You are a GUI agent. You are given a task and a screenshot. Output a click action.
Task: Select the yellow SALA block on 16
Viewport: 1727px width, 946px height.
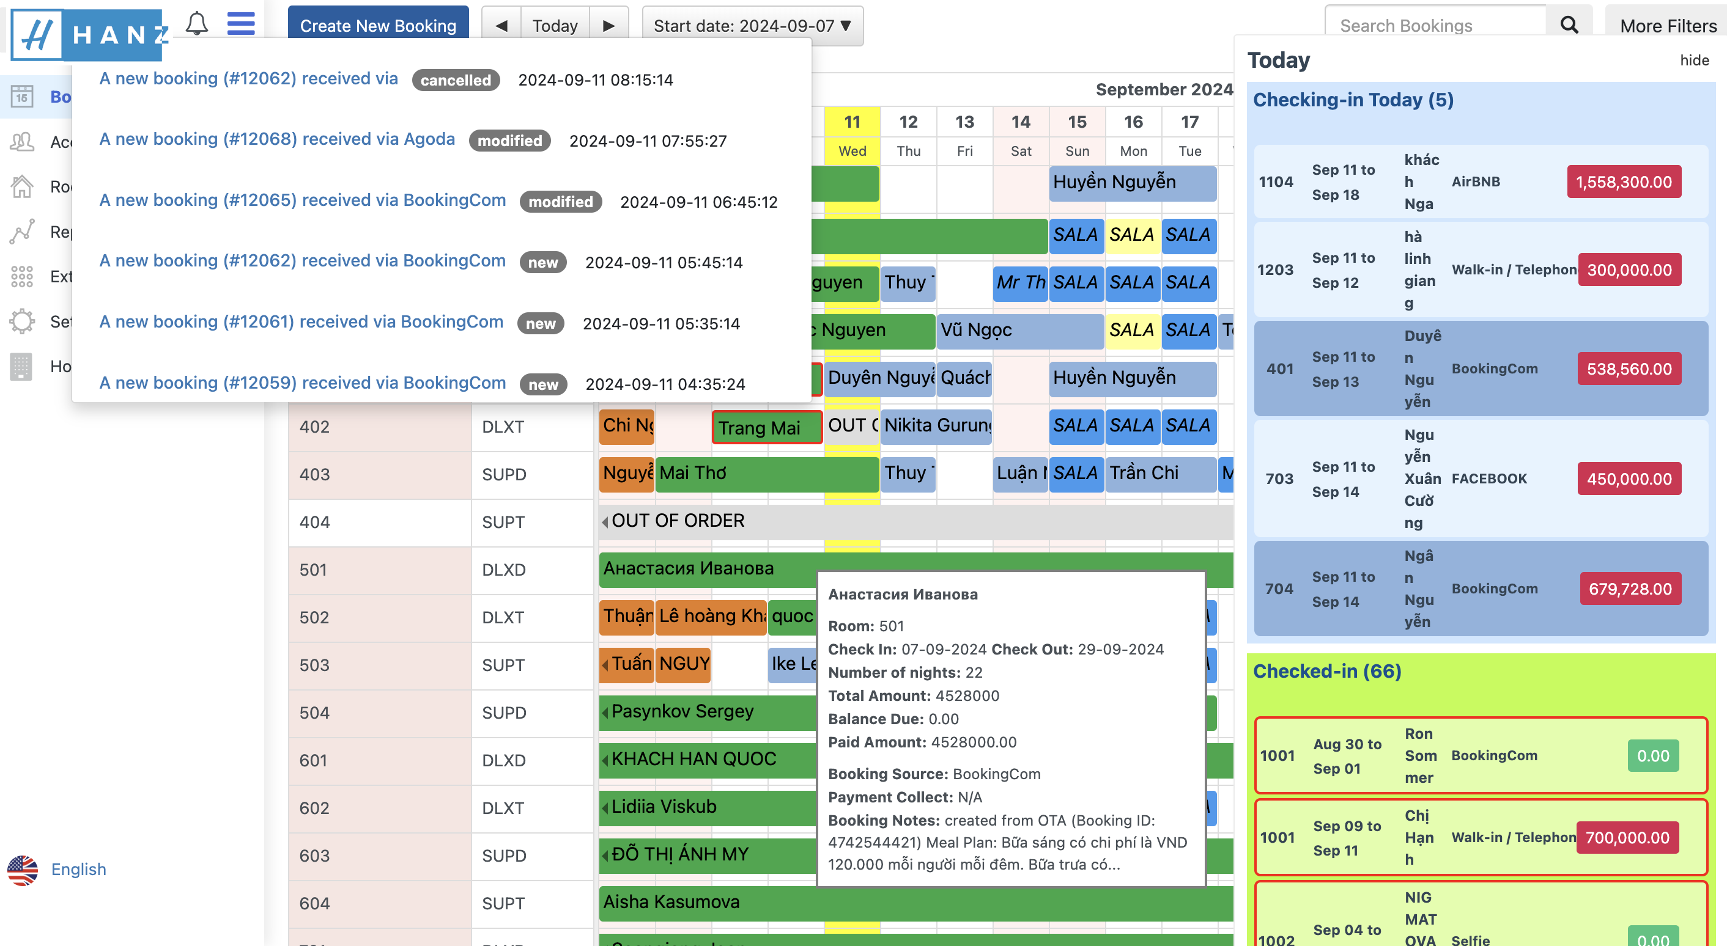point(1132,235)
